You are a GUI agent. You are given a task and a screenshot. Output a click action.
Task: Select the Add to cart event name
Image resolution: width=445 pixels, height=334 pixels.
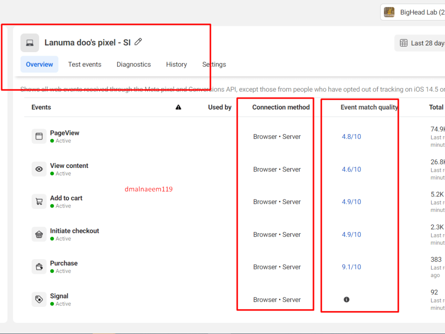66,198
